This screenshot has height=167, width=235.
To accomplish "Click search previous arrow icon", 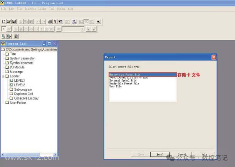I will point(88,29).
